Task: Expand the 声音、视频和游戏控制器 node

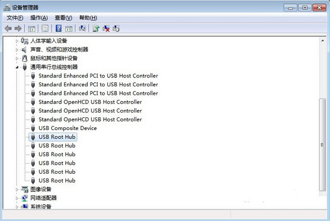Action: click(x=17, y=50)
